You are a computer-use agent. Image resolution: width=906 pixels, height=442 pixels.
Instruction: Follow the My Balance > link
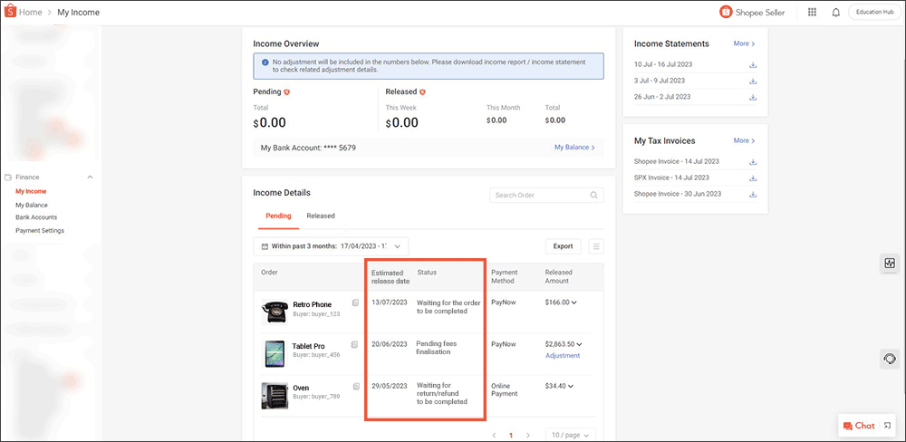[x=575, y=148]
